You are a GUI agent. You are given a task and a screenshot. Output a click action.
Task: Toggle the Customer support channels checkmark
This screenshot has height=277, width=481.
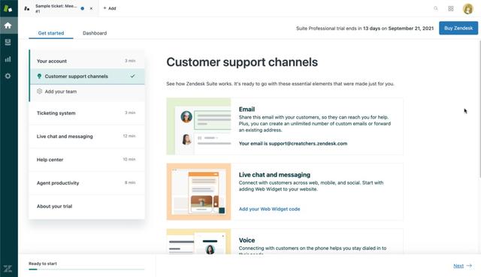(132, 76)
